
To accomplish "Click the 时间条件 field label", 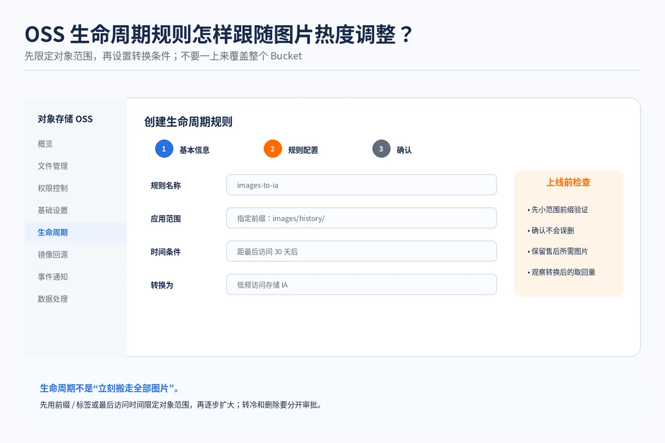I will tap(166, 252).
